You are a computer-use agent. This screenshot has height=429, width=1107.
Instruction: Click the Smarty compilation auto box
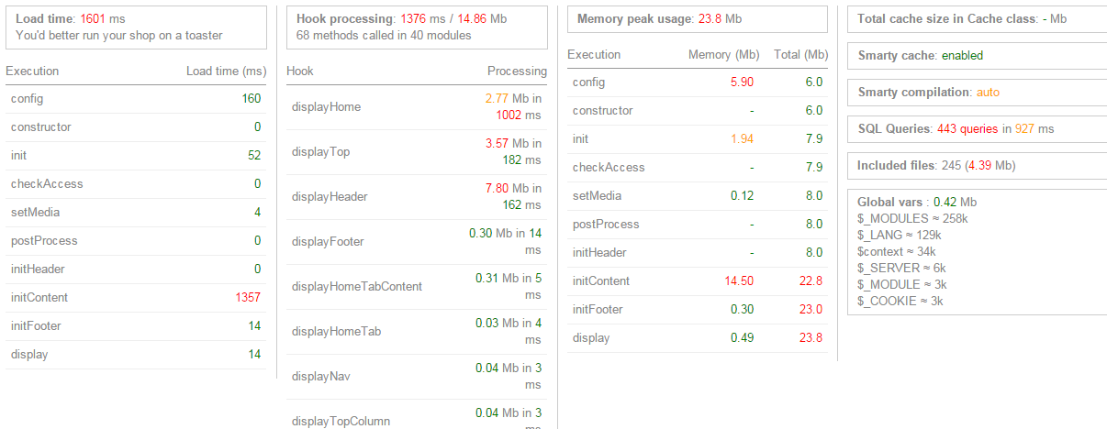coord(977,93)
